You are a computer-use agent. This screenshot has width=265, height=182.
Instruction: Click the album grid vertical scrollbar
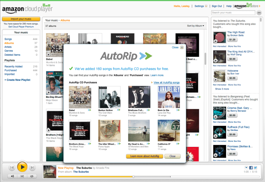tap(205, 58)
